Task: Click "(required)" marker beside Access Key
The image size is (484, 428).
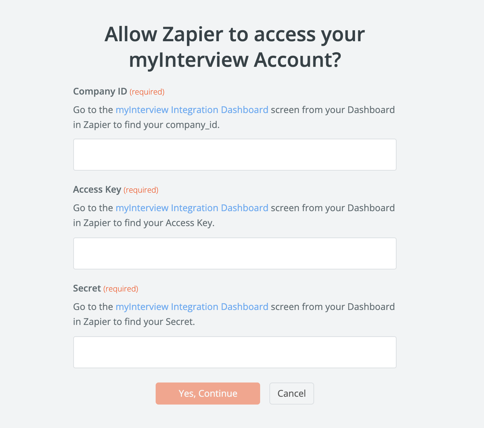Action: click(x=141, y=190)
